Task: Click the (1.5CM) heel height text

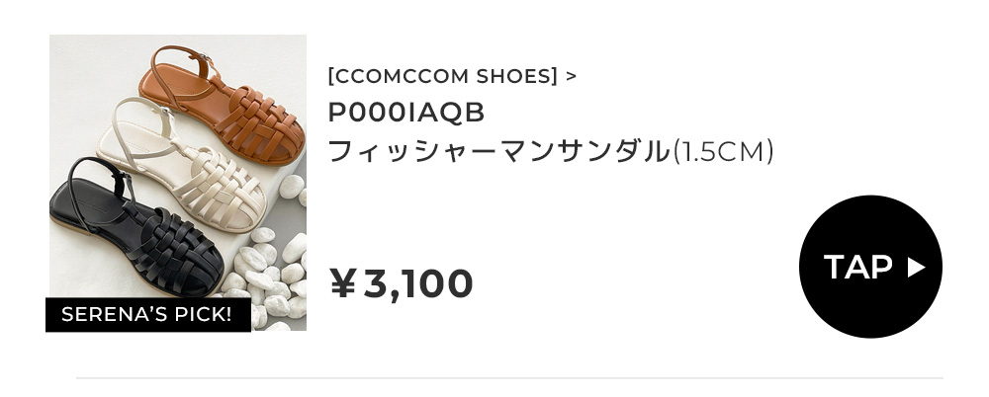Action: 722,152
